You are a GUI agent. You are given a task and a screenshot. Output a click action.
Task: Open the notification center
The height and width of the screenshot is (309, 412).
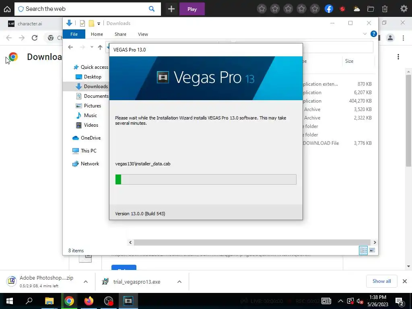pos(399,301)
